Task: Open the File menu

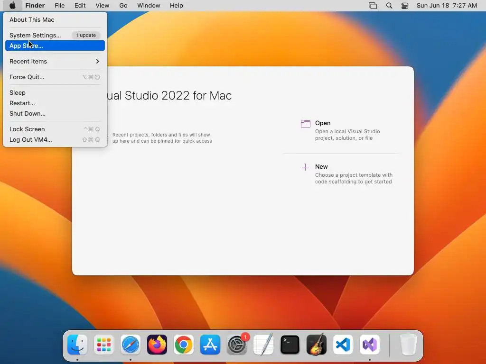Action: coord(59,6)
